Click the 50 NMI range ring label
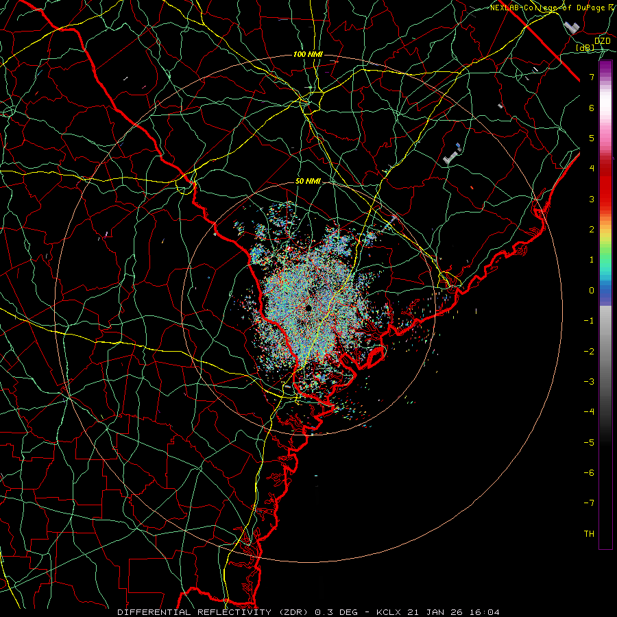This screenshot has width=617, height=617. (308, 181)
